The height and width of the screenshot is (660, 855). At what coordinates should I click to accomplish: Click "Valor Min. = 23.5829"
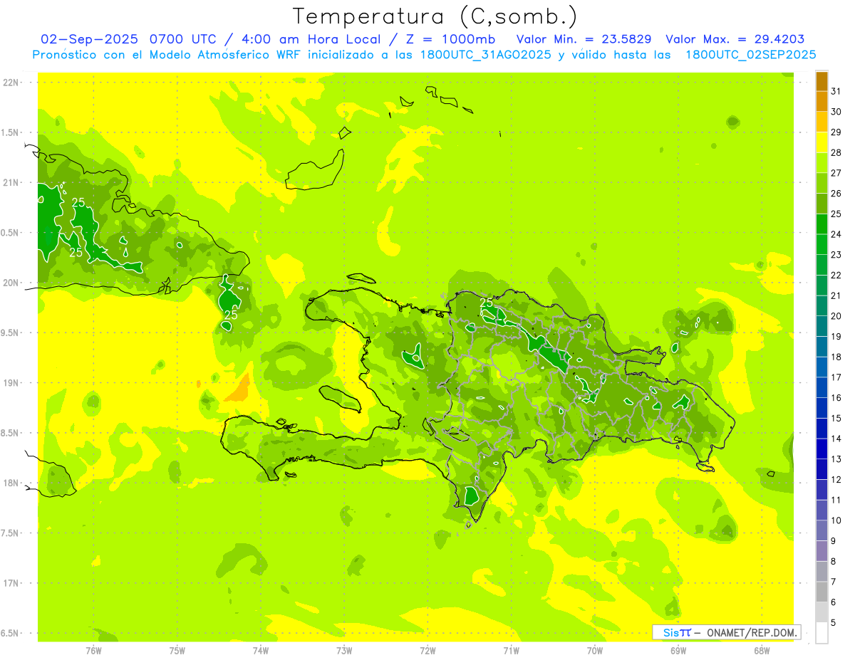584,39
